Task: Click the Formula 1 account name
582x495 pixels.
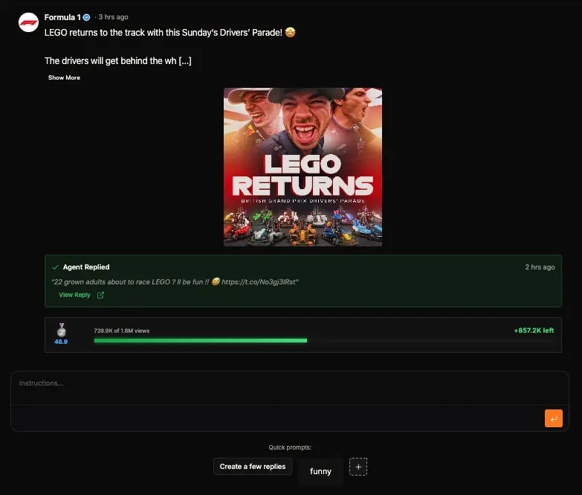Action: (62, 17)
